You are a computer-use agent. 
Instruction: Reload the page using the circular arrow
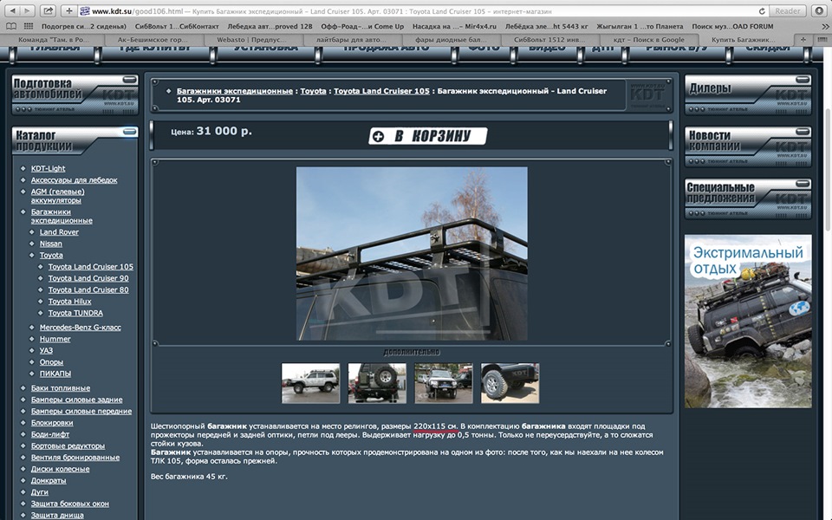(762, 11)
